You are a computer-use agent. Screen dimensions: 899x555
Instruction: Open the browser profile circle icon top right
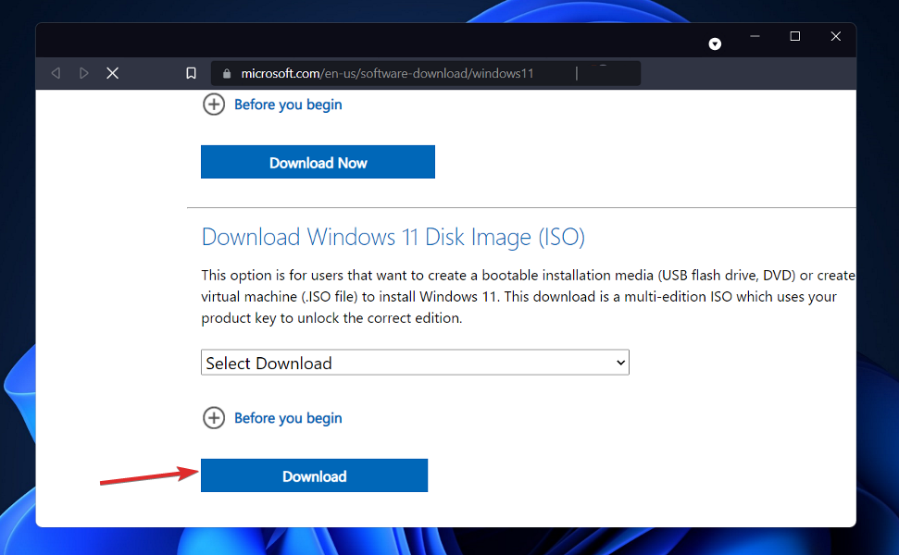coord(715,43)
